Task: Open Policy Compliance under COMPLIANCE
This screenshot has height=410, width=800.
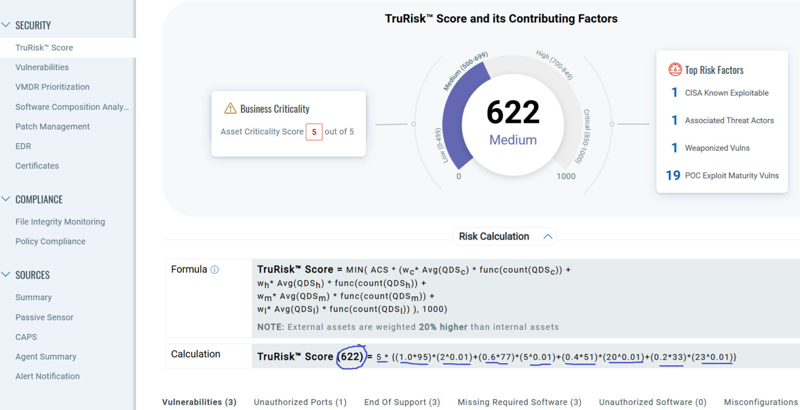Action: pyautogui.click(x=51, y=241)
